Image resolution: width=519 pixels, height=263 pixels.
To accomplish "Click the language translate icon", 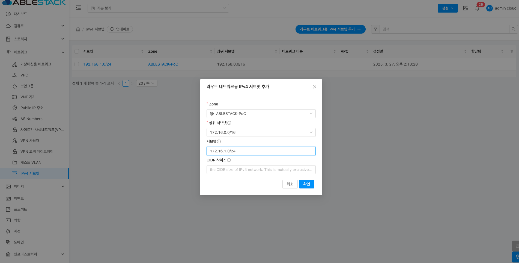I will [466, 8].
